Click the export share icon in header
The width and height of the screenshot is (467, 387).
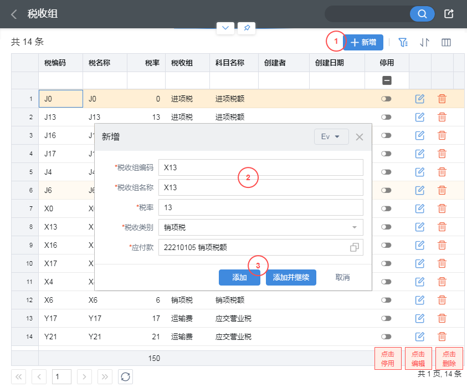pyautogui.click(x=449, y=14)
